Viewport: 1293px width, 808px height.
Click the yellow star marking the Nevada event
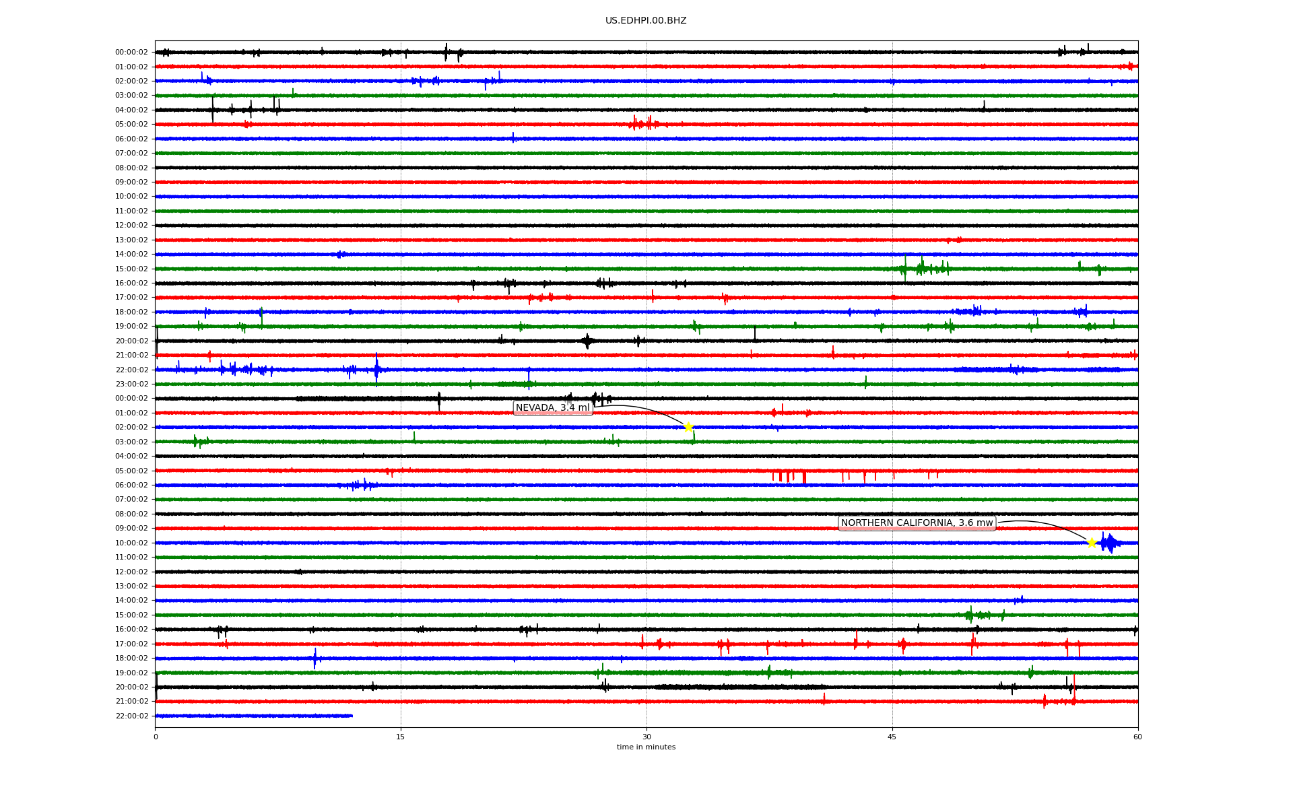click(x=688, y=427)
